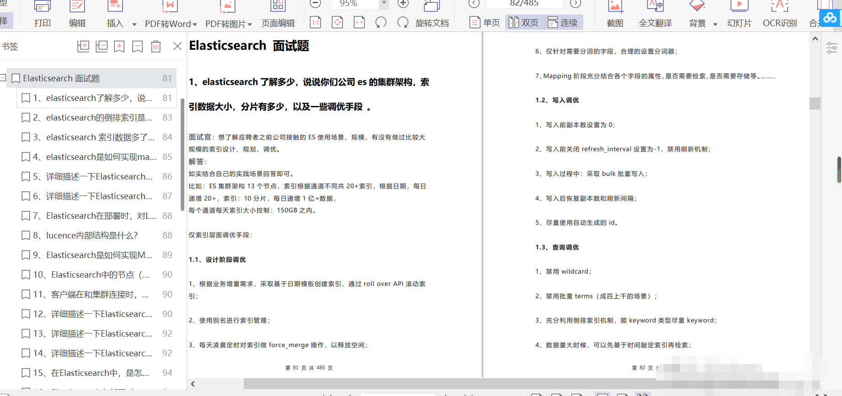This screenshot has height=396, width=842.
Task: Switch to 单页 single page view
Action: (x=485, y=22)
